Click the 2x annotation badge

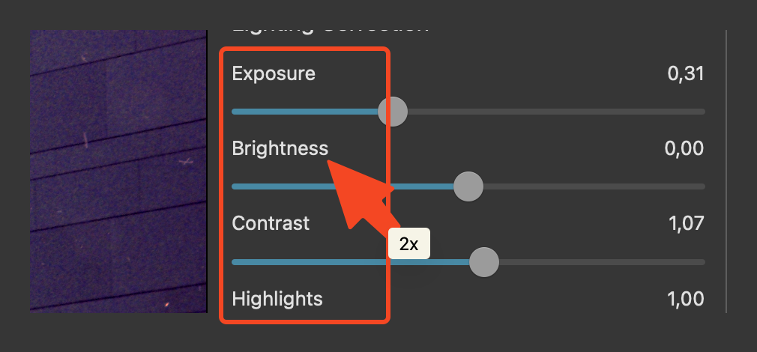(408, 244)
